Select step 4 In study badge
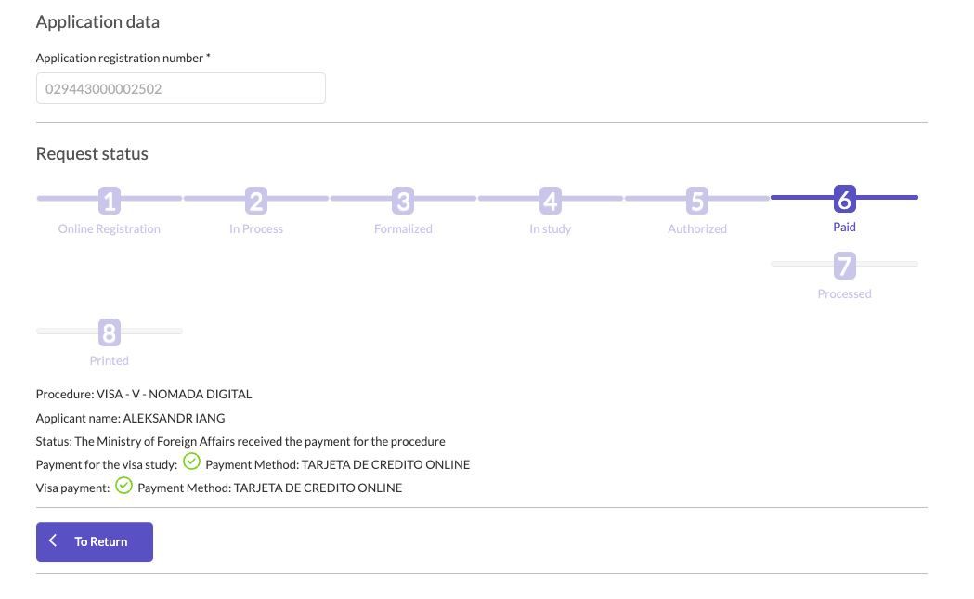This screenshot has height=599, width=974. click(x=551, y=202)
